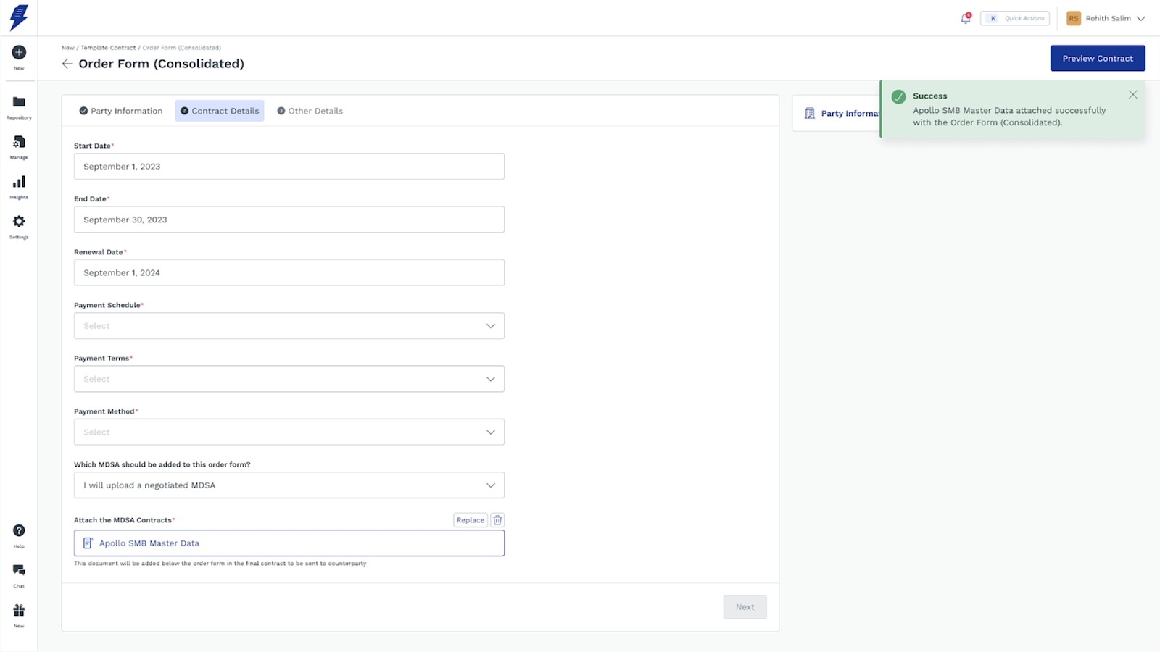Go back using the left arrow
Image resolution: width=1160 pixels, height=652 pixels.
(x=67, y=64)
